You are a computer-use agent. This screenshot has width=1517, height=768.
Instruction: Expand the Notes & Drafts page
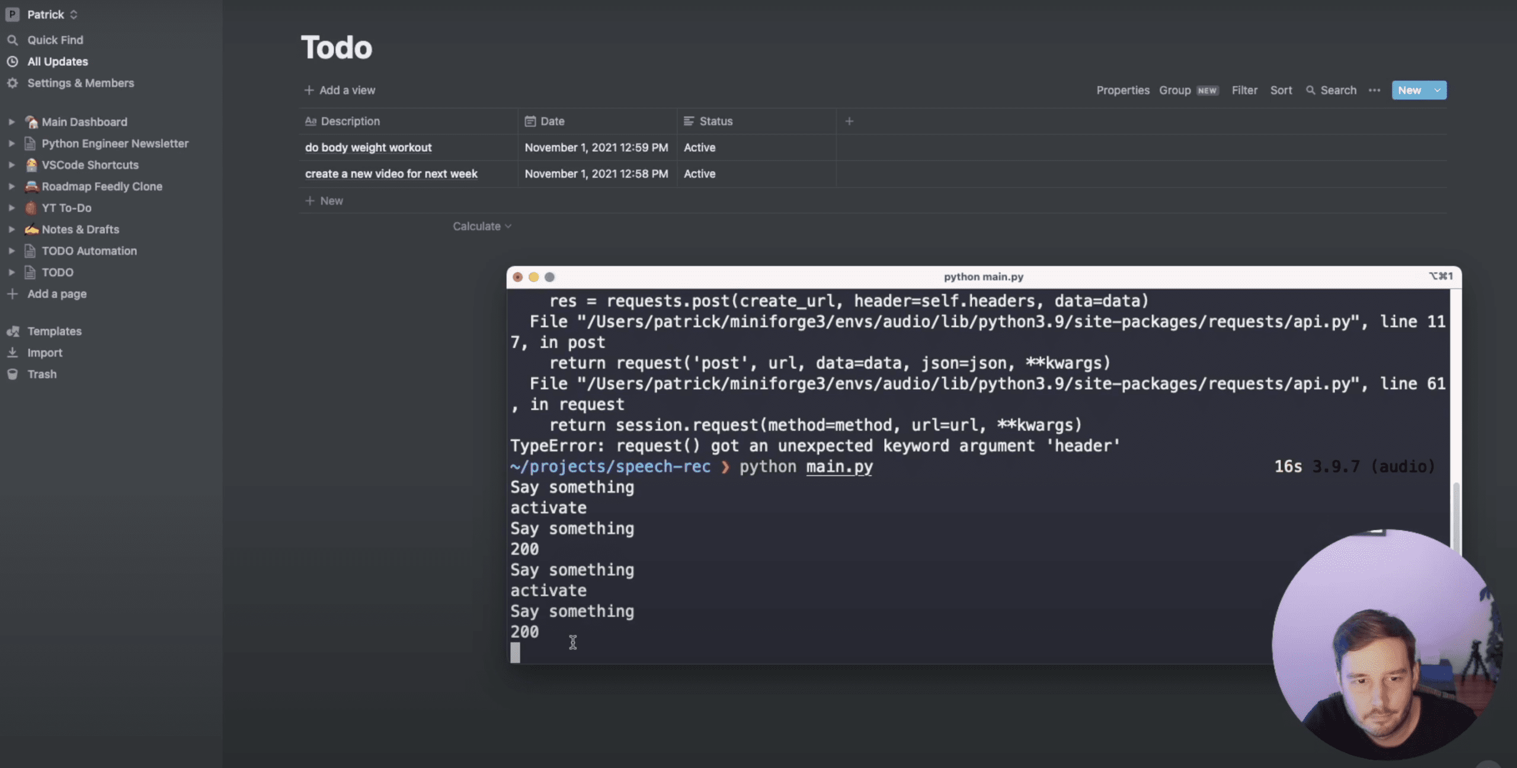pos(11,229)
